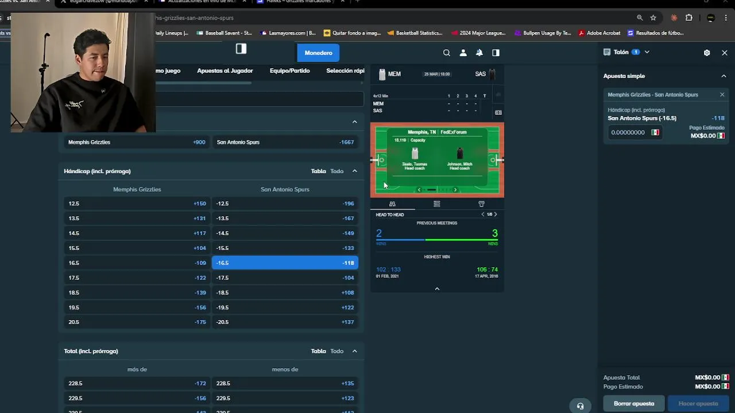This screenshot has height=413, width=735.
Task: Go to next slide on court widget
Action: (455, 190)
